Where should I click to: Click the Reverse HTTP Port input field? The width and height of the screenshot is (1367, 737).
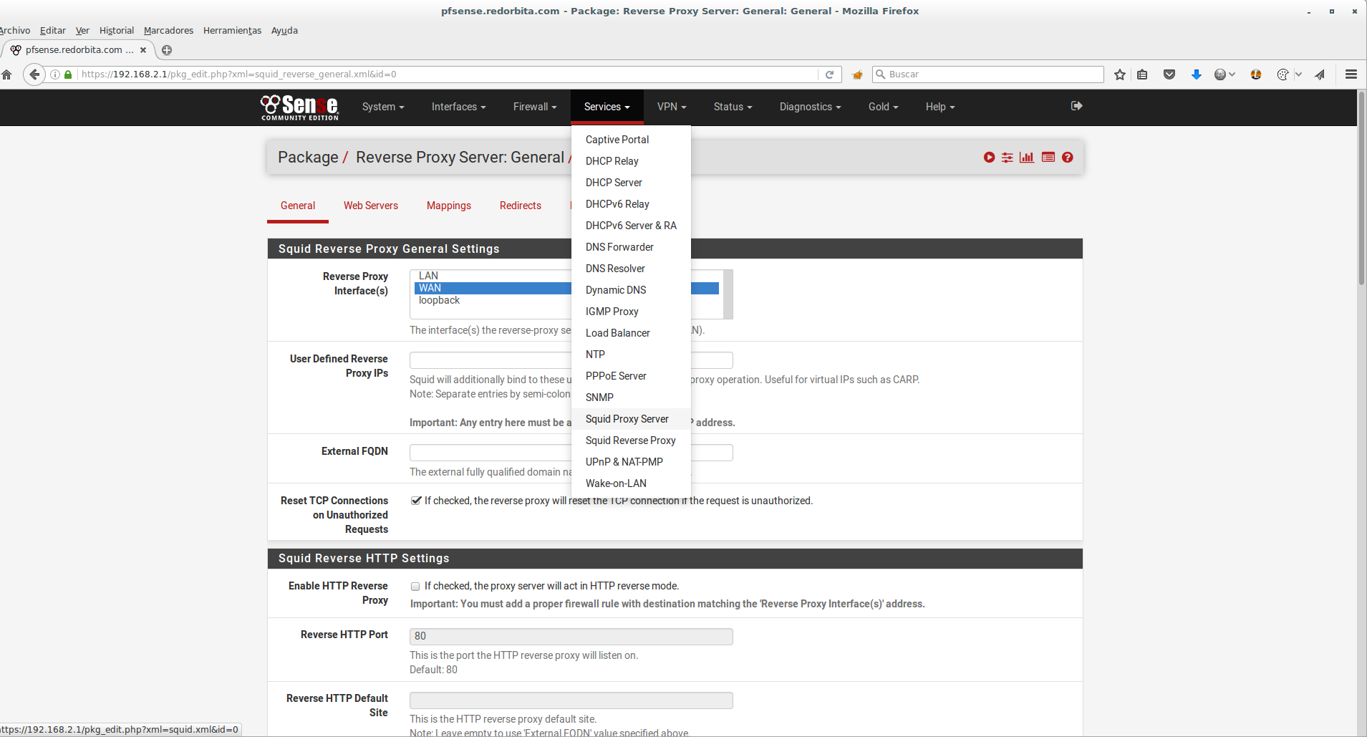click(x=571, y=636)
